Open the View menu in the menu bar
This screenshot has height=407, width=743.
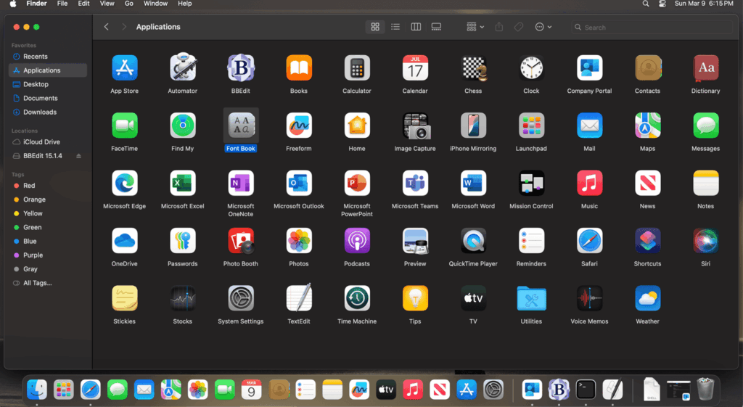click(107, 4)
